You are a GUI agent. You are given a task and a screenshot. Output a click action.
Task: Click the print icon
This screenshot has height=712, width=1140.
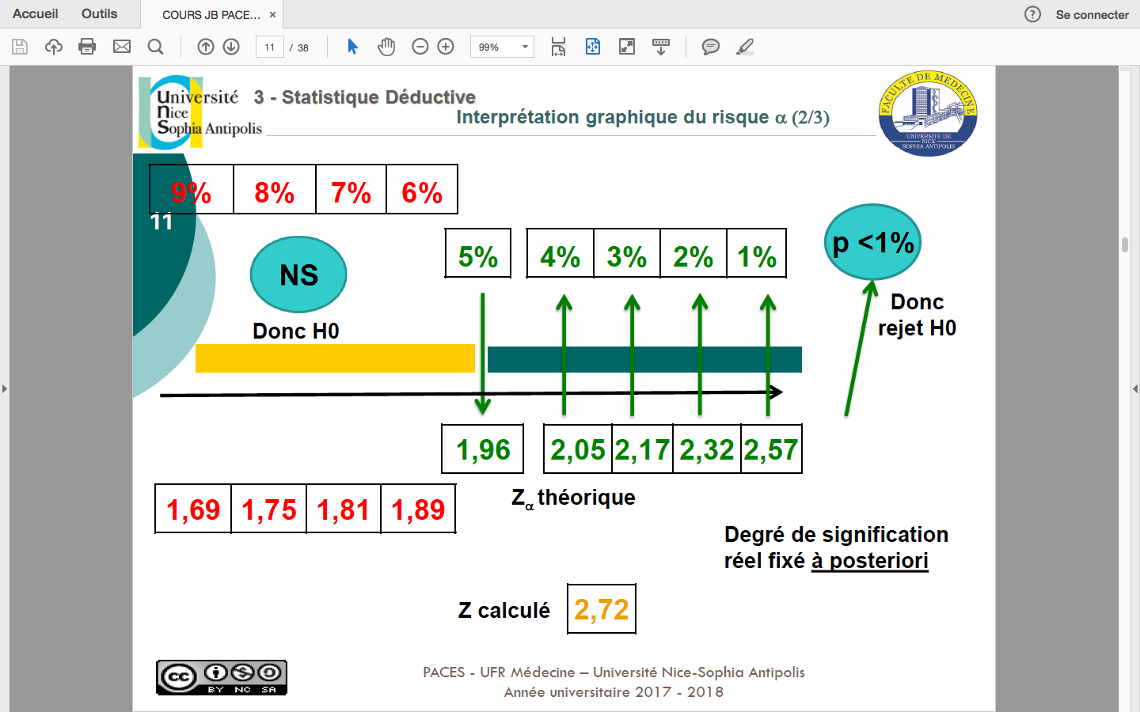(x=87, y=47)
